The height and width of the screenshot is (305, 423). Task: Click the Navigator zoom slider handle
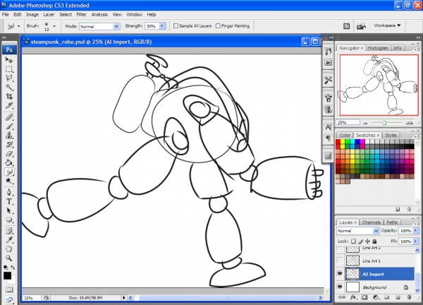coord(384,123)
